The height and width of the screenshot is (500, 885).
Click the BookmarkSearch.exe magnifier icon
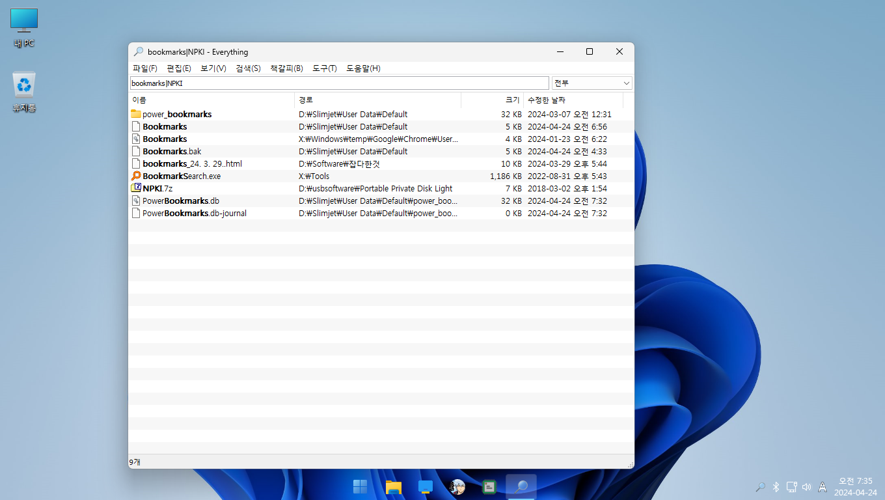click(136, 176)
